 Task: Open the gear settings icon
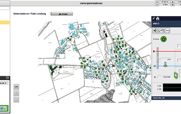coord(7,78)
